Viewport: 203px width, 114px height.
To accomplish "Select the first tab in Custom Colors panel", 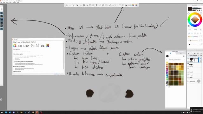I will click(x=170, y=53).
